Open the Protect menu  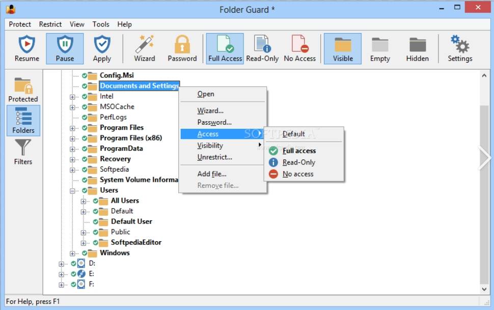pos(20,24)
